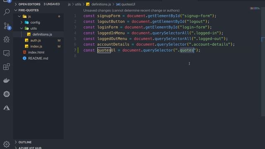Expand the config folder chevron
This screenshot has height=149, width=265.
[x=22, y=22]
